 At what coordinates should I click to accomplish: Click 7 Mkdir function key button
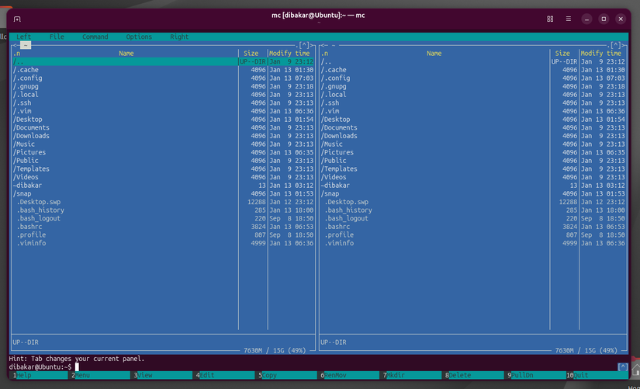pyautogui.click(x=412, y=375)
